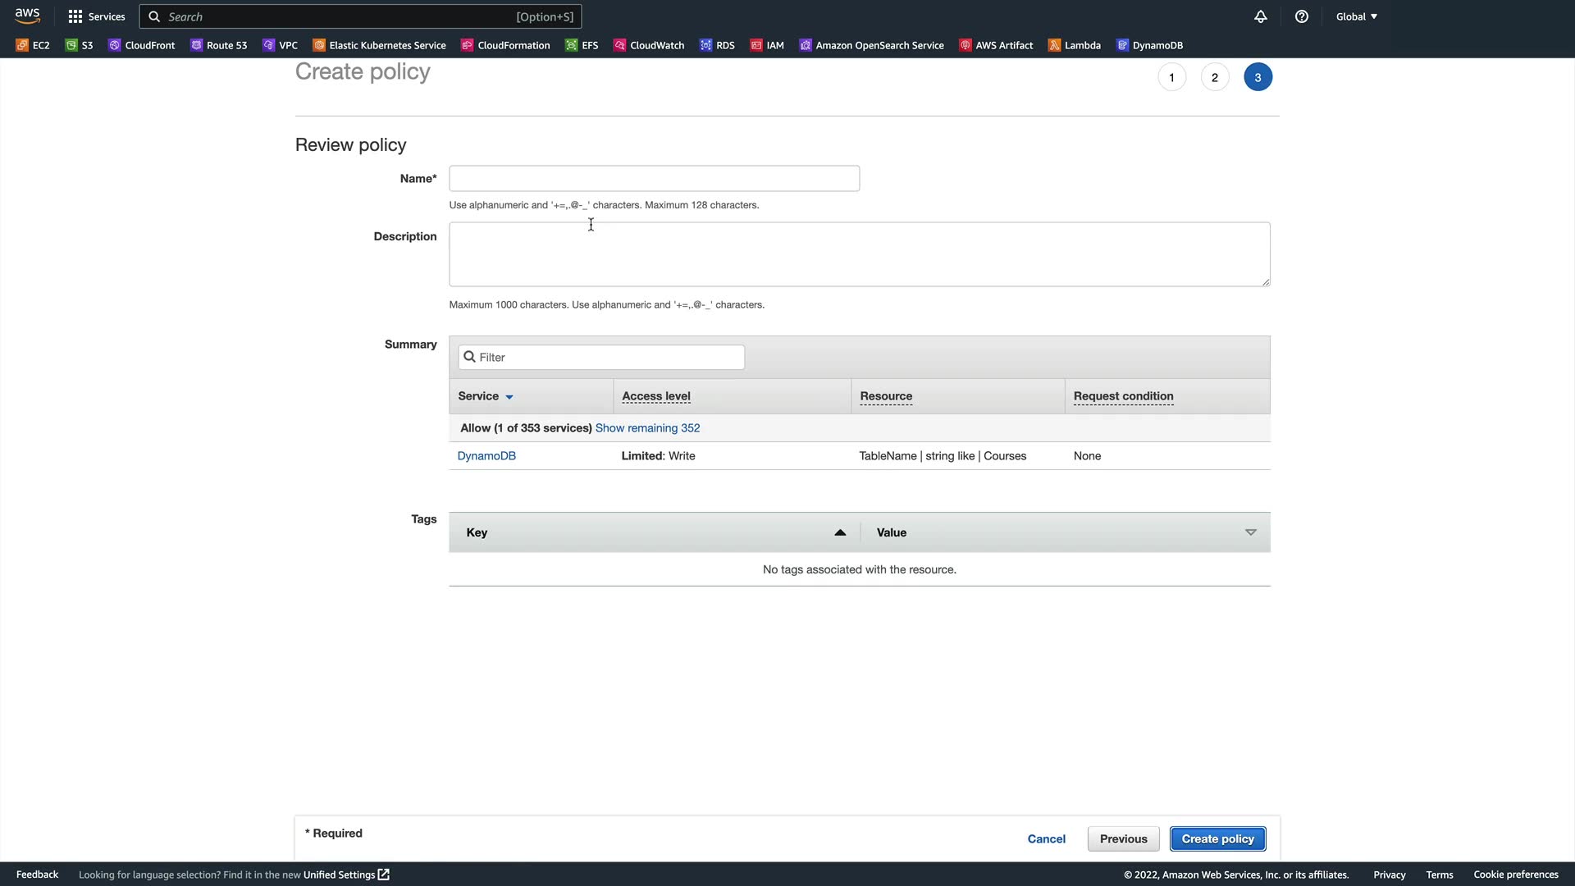Open the DynamoDB favorites bar shortcut
The width and height of the screenshot is (1575, 886).
coord(1149,45)
